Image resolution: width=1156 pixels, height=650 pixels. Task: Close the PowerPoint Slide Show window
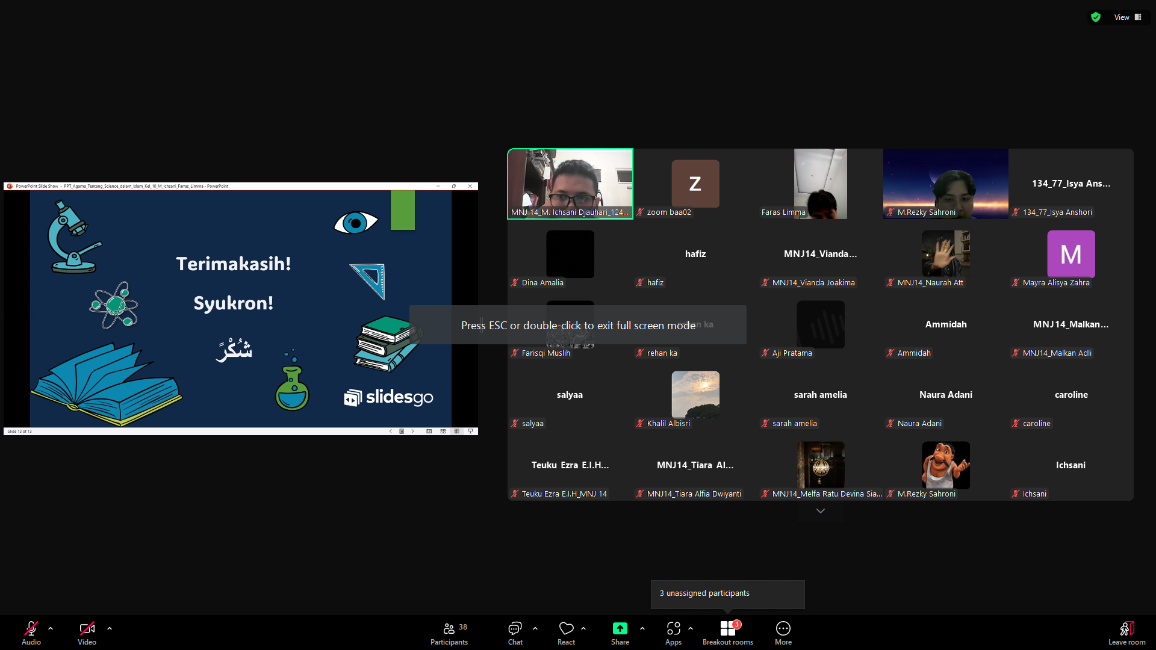click(x=470, y=187)
